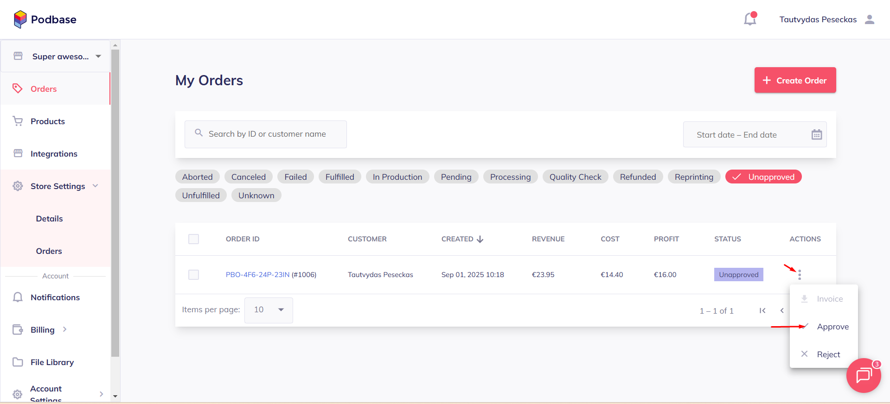Open the three-dot actions menu for order
The height and width of the screenshot is (404, 890).
click(799, 275)
